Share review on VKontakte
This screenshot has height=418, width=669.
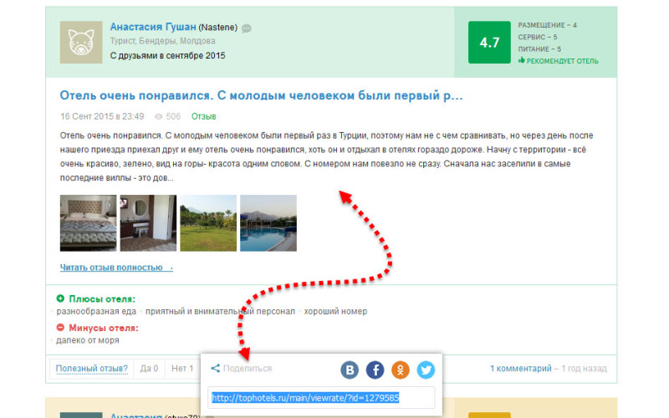coord(350,369)
